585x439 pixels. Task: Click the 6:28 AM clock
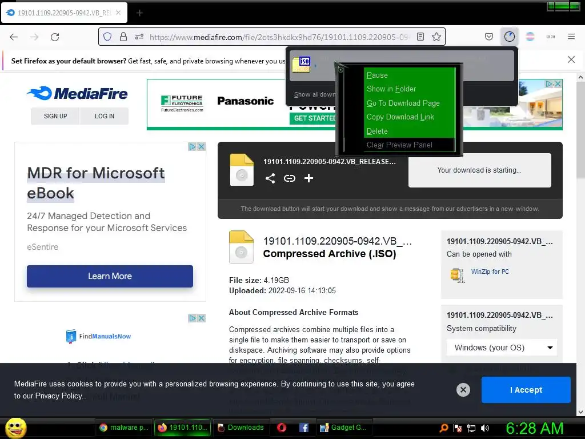pos(535,428)
